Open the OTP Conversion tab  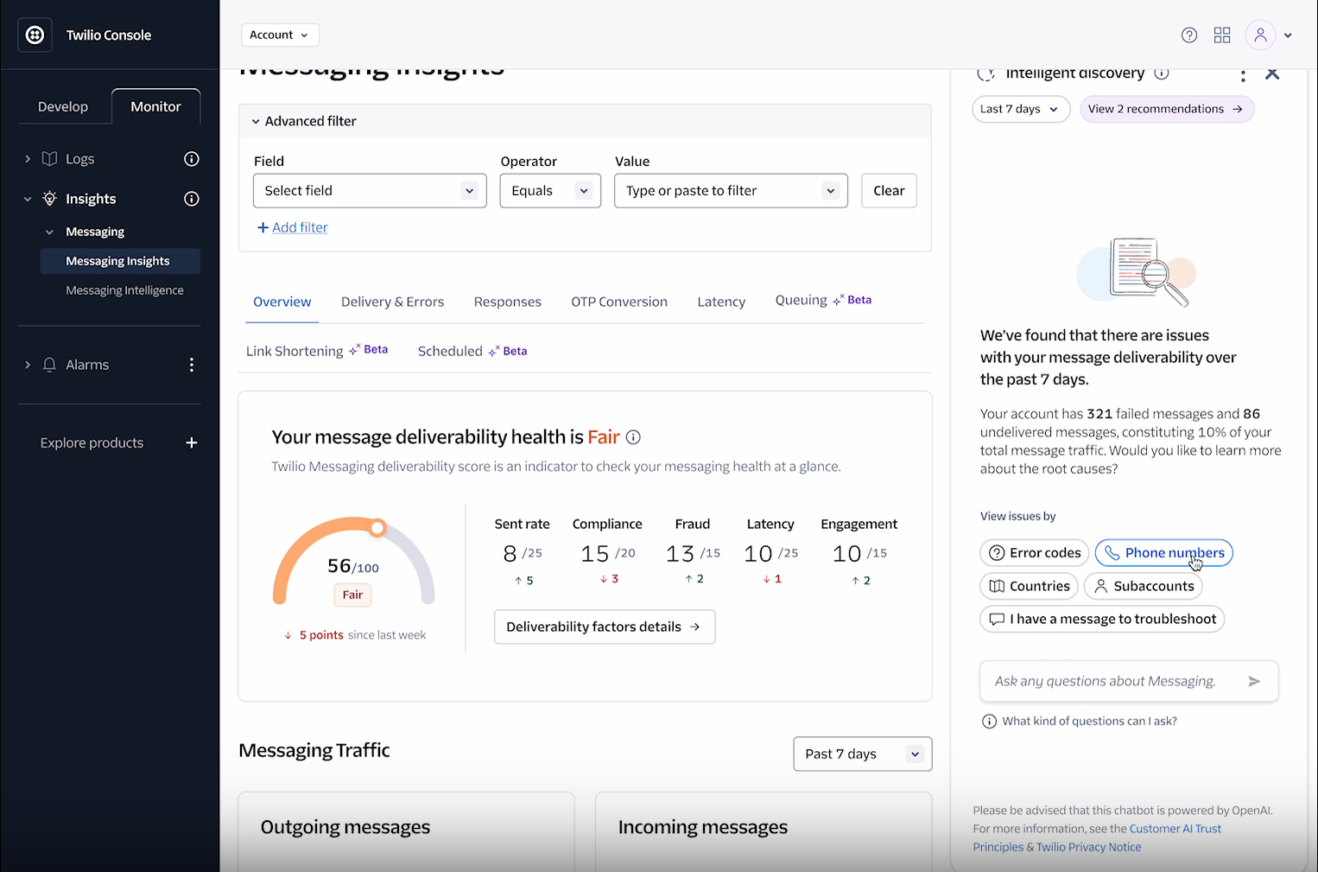click(x=619, y=302)
